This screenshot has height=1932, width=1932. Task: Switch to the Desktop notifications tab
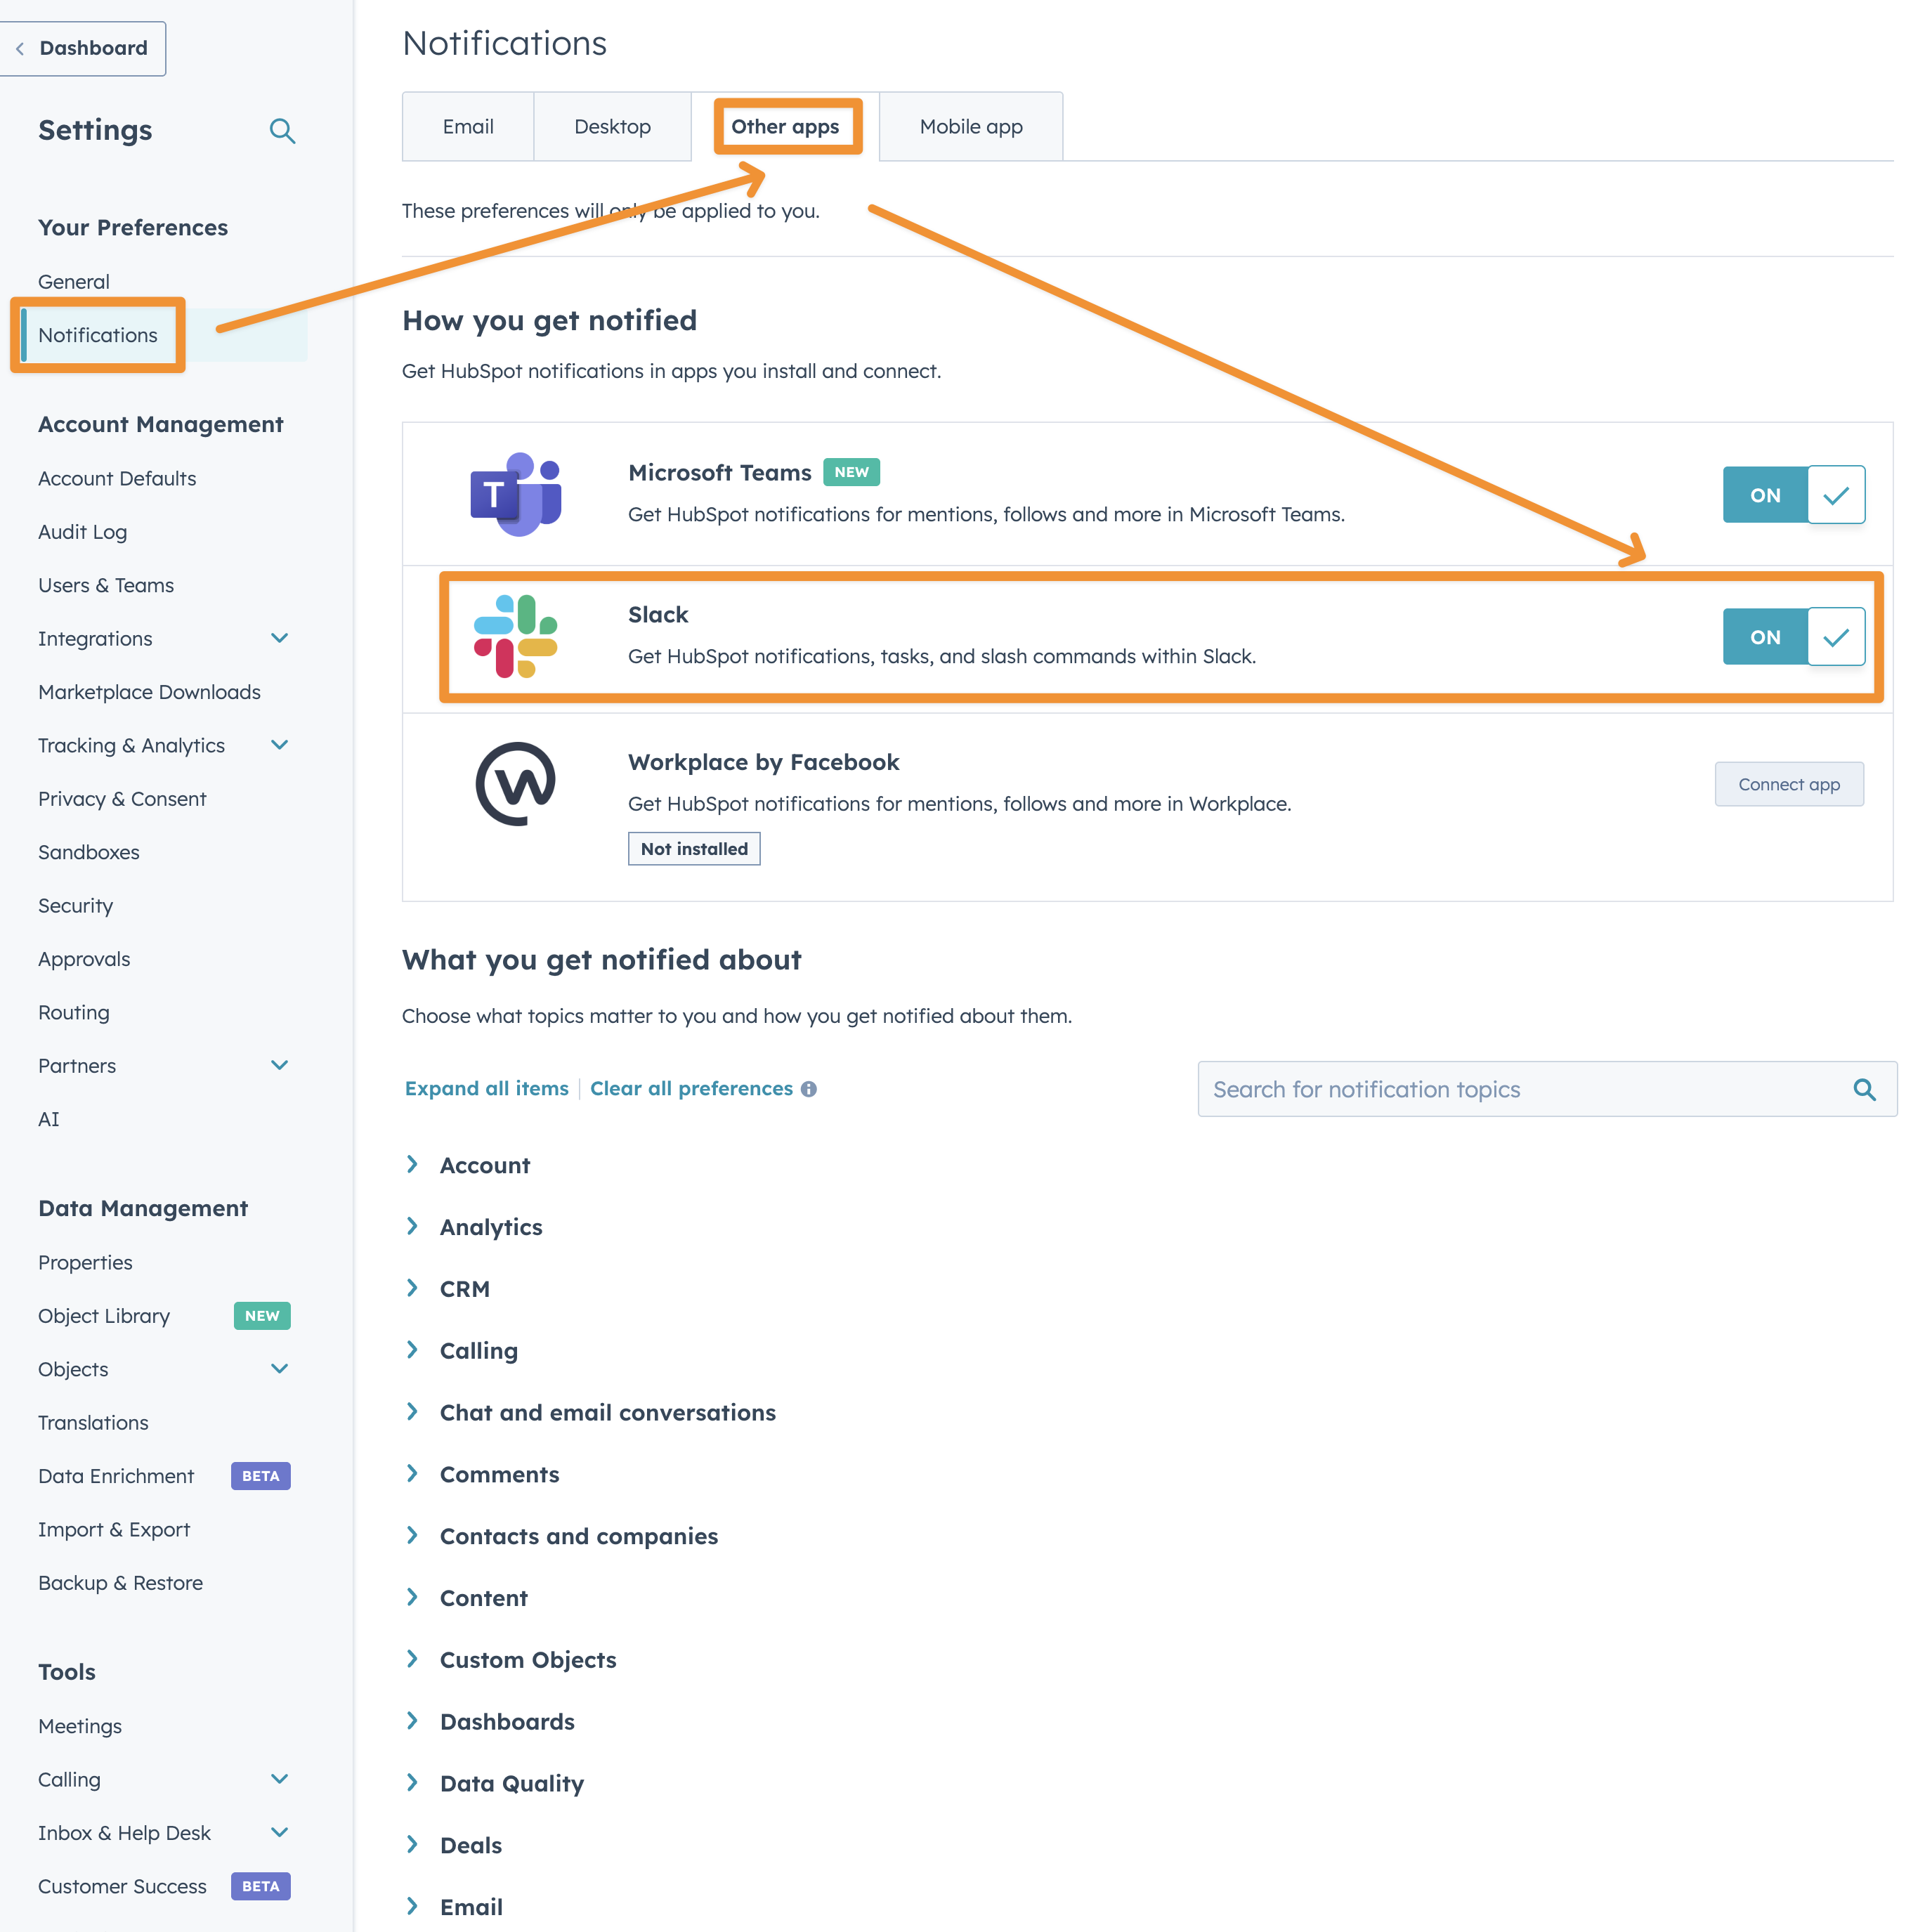(612, 127)
